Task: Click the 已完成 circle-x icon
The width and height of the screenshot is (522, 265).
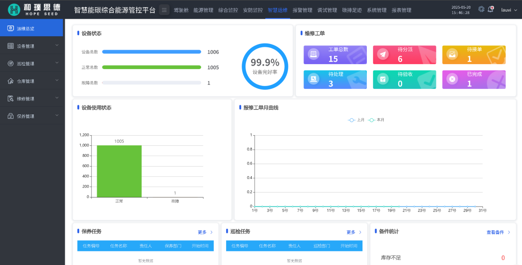Action: click(452, 79)
